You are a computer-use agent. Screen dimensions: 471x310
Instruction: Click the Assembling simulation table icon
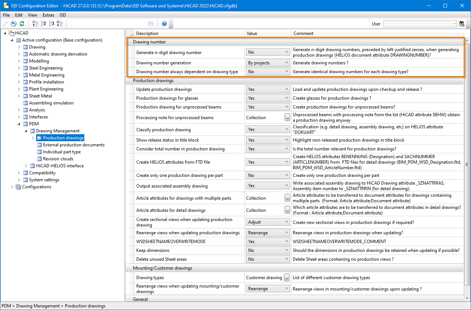(x=25, y=103)
